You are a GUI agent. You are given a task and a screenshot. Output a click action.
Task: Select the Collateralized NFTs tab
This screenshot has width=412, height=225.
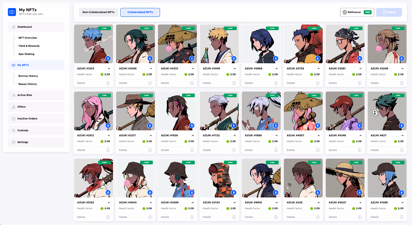point(140,12)
